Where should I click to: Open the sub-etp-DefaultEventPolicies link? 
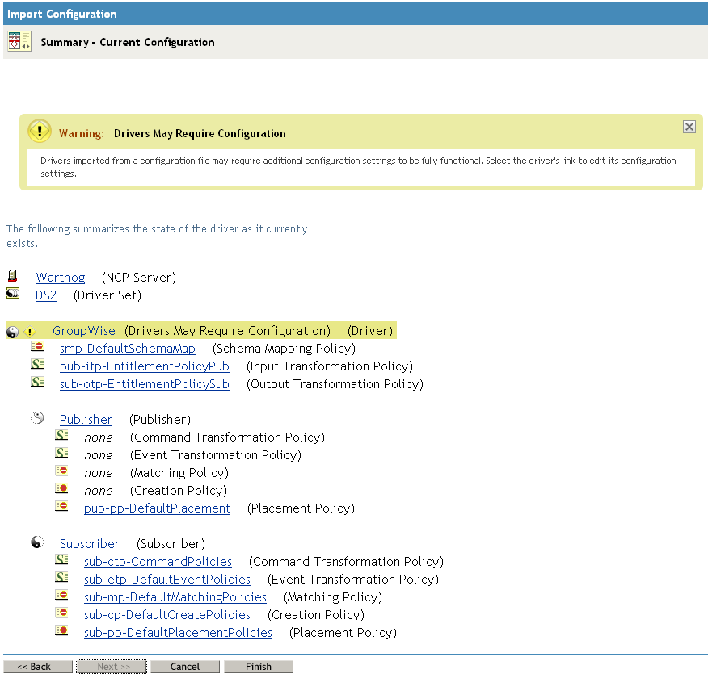(x=167, y=580)
